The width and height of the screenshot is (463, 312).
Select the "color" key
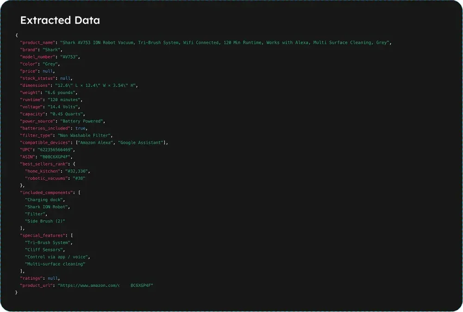click(29, 64)
